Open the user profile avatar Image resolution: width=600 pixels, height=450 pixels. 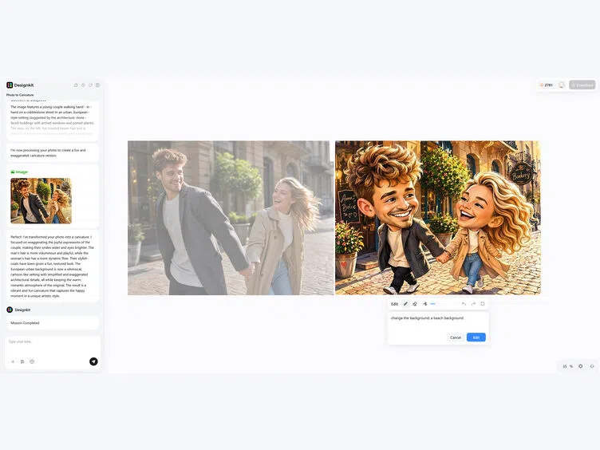(562, 85)
